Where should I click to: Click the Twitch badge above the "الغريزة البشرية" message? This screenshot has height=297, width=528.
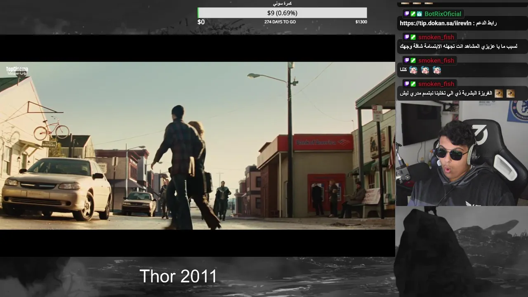(x=406, y=84)
